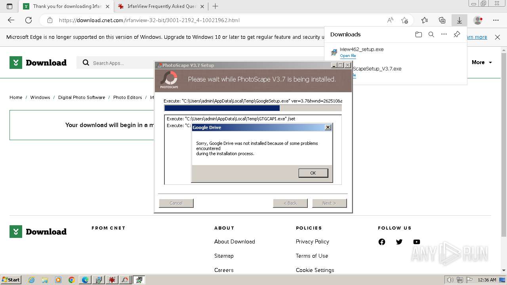Click the site lock icon in address bar
Viewport: 507px width, 285px height.
pyautogui.click(x=50, y=20)
